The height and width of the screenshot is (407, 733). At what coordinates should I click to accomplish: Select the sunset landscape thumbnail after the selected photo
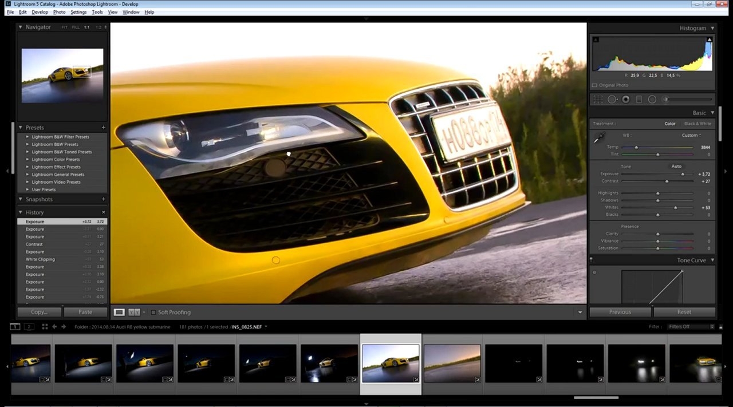[x=452, y=363]
